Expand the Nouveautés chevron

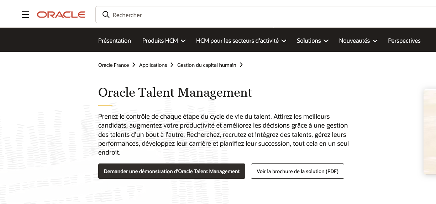[x=375, y=41]
